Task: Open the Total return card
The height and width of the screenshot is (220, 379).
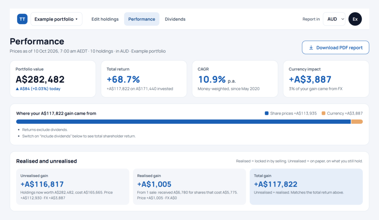Action: (144, 79)
